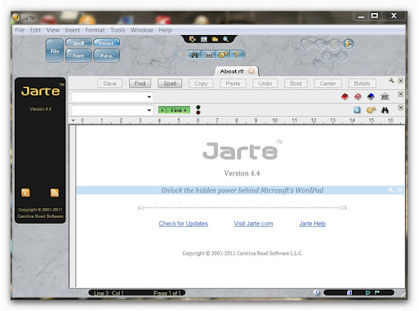Click the blue square icon in the find bar
Viewport: 418px width, 311px height.
click(357, 110)
